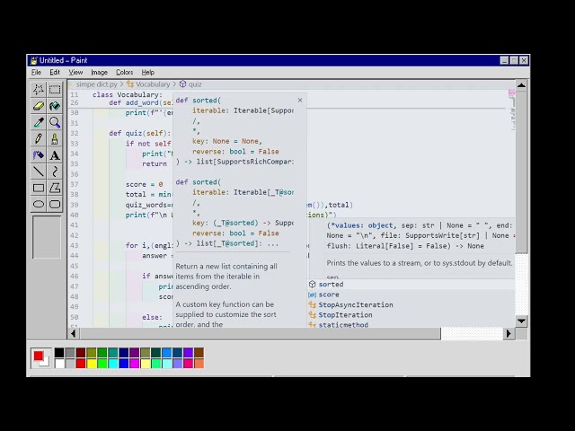Choose the yellow color swatch
Image resolution: width=575 pixels, height=431 pixels.
tap(92, 363)
